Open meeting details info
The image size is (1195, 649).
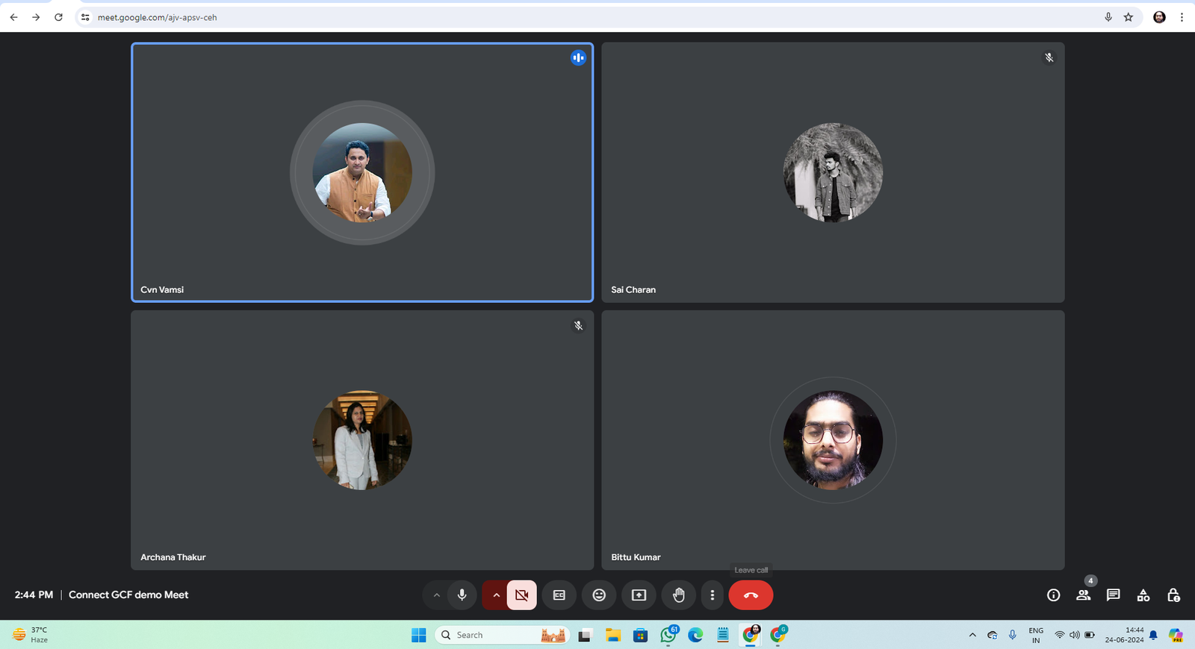click(1053, 595)
